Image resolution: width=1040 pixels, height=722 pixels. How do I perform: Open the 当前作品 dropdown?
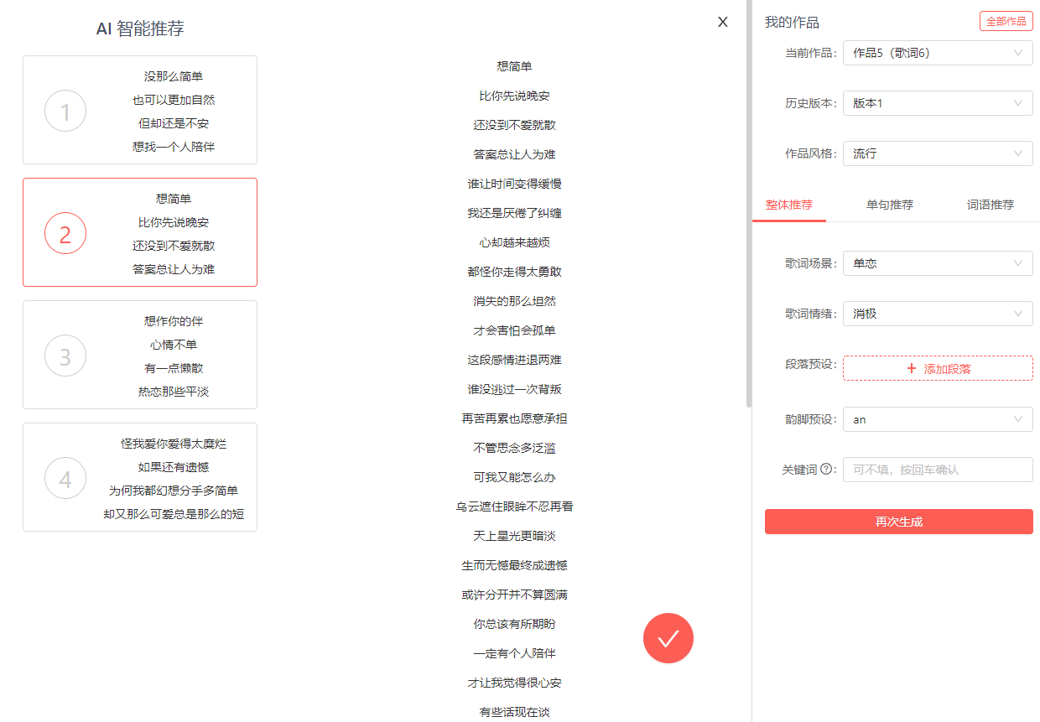tap(937, 53)
